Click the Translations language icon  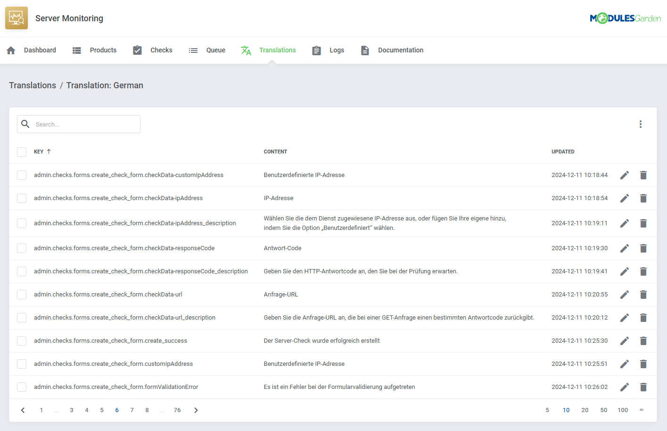click(x=246, y=50)
